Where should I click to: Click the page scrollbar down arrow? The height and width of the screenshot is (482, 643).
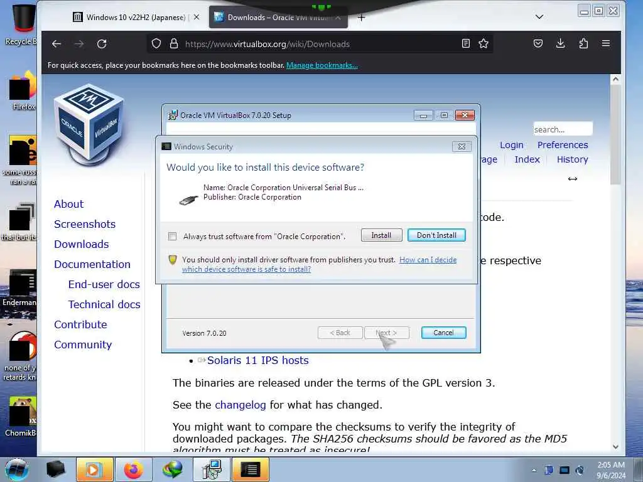pyautogui.click(x=615, y=447)
